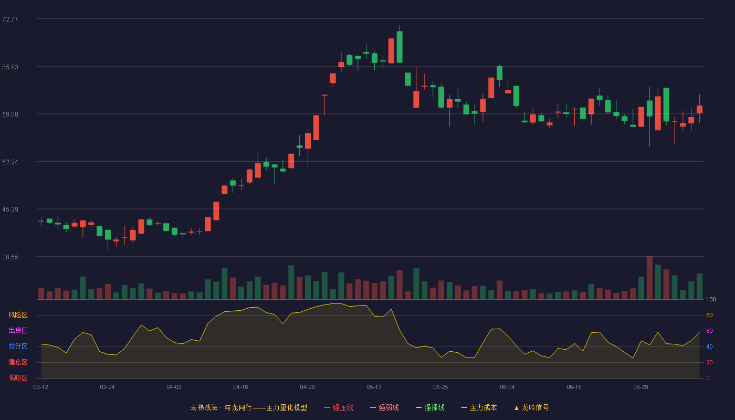Screen dimensions: 735x420
Task: Toggle the 强压线 legend series
Action: coord(339,407)
